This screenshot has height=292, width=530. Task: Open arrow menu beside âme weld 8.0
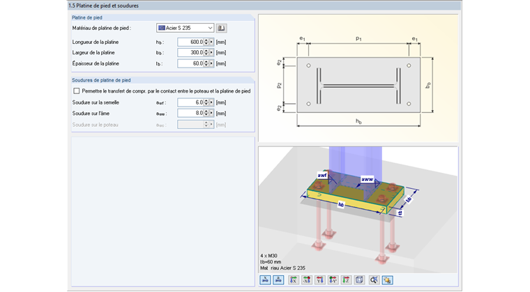click(211, 113)
